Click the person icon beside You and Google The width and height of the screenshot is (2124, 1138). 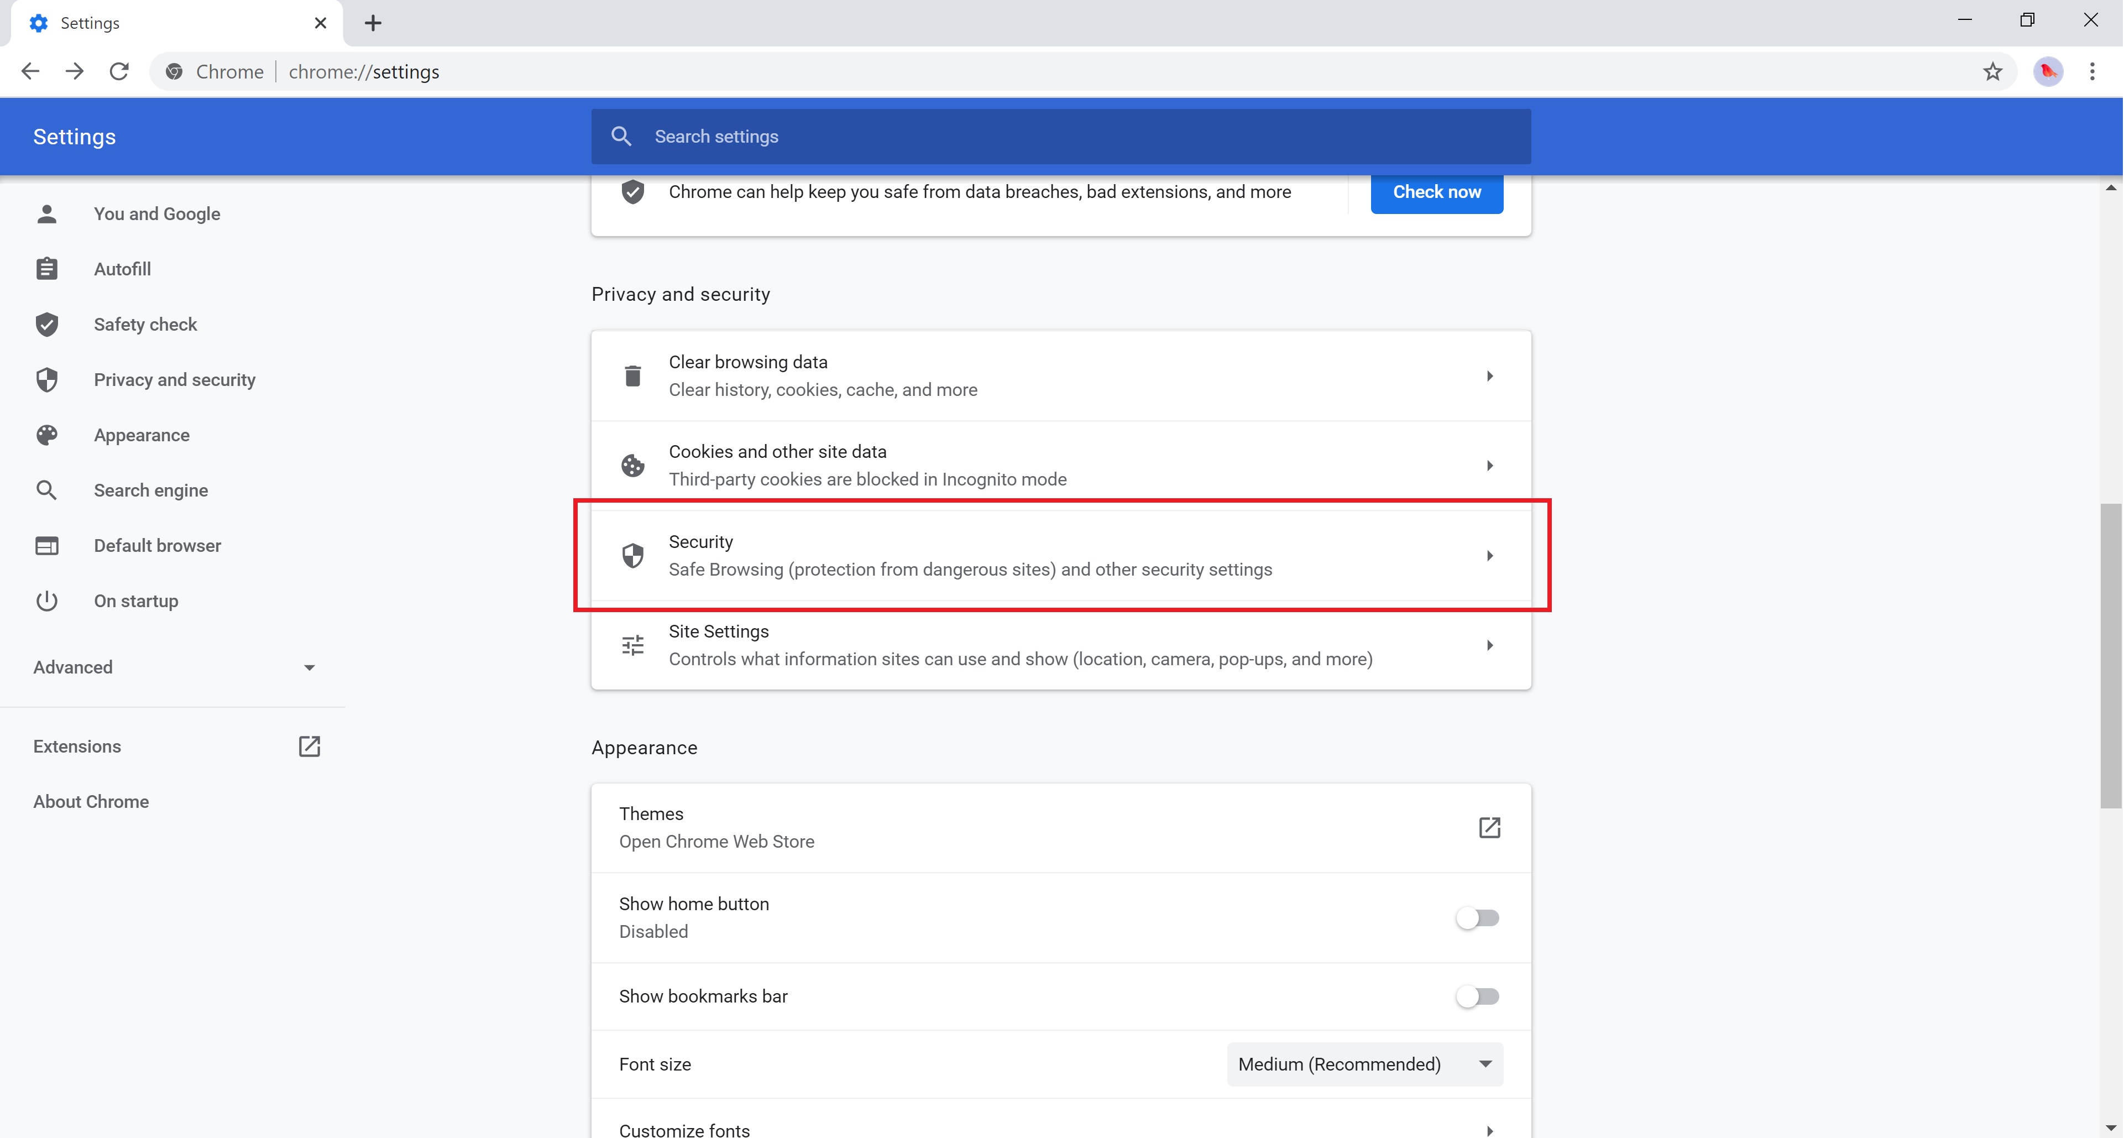click(x=47, y=213)
